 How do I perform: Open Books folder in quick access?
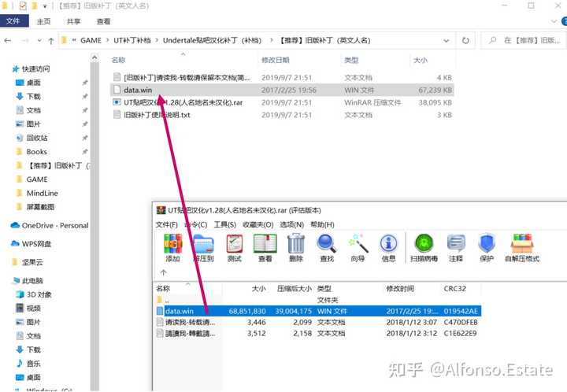click(x=31, y=151)
